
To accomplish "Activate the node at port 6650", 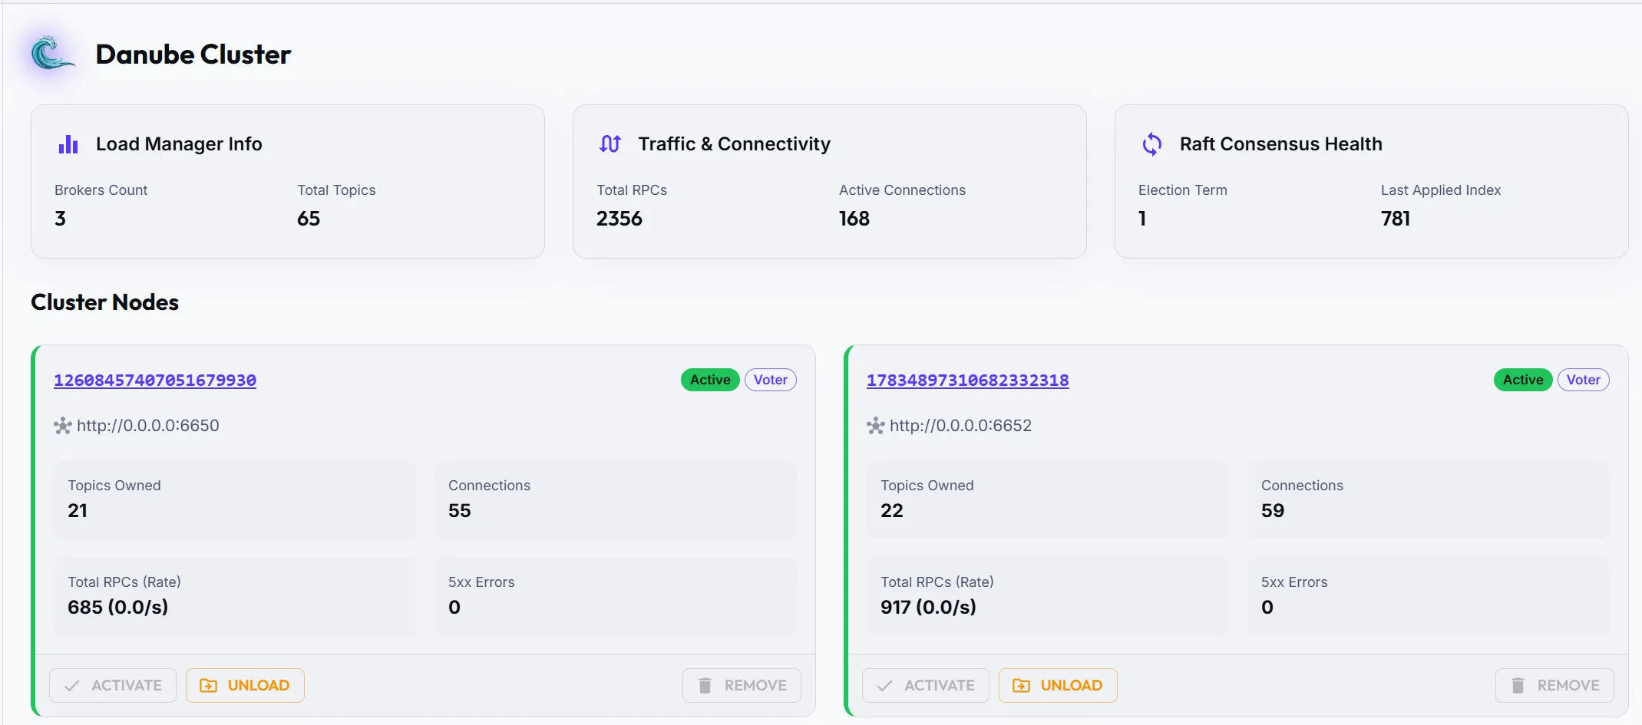I will [113, 685].
